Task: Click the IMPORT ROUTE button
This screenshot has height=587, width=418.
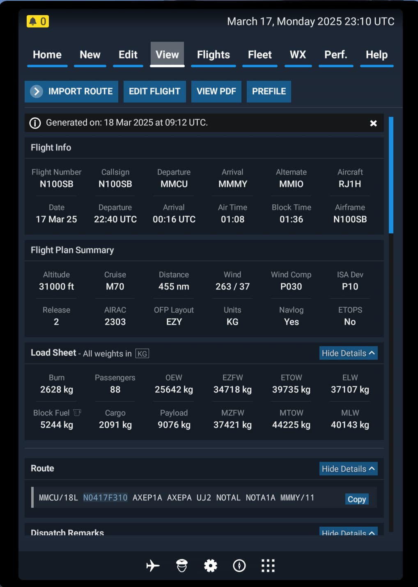Action: tap(71, 91)
